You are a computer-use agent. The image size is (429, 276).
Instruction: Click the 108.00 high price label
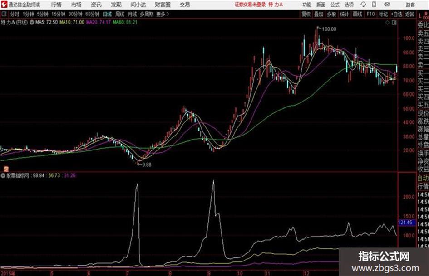click(x=329, y=29)
